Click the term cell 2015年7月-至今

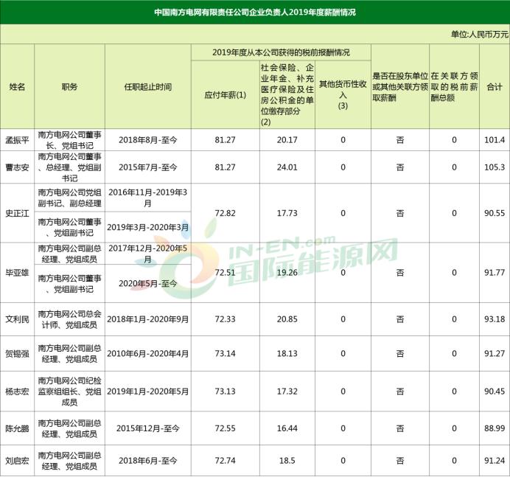148,167
